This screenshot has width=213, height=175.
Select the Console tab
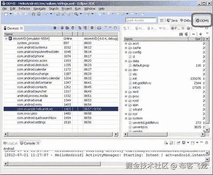(30, 143)
